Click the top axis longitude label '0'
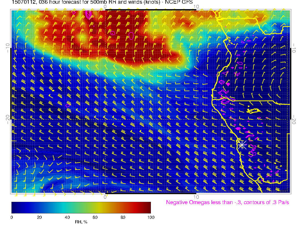299x231 pixels. point(105,7)
